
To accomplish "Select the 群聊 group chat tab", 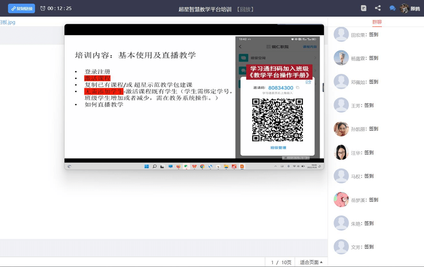I will [x=377, y=22].
